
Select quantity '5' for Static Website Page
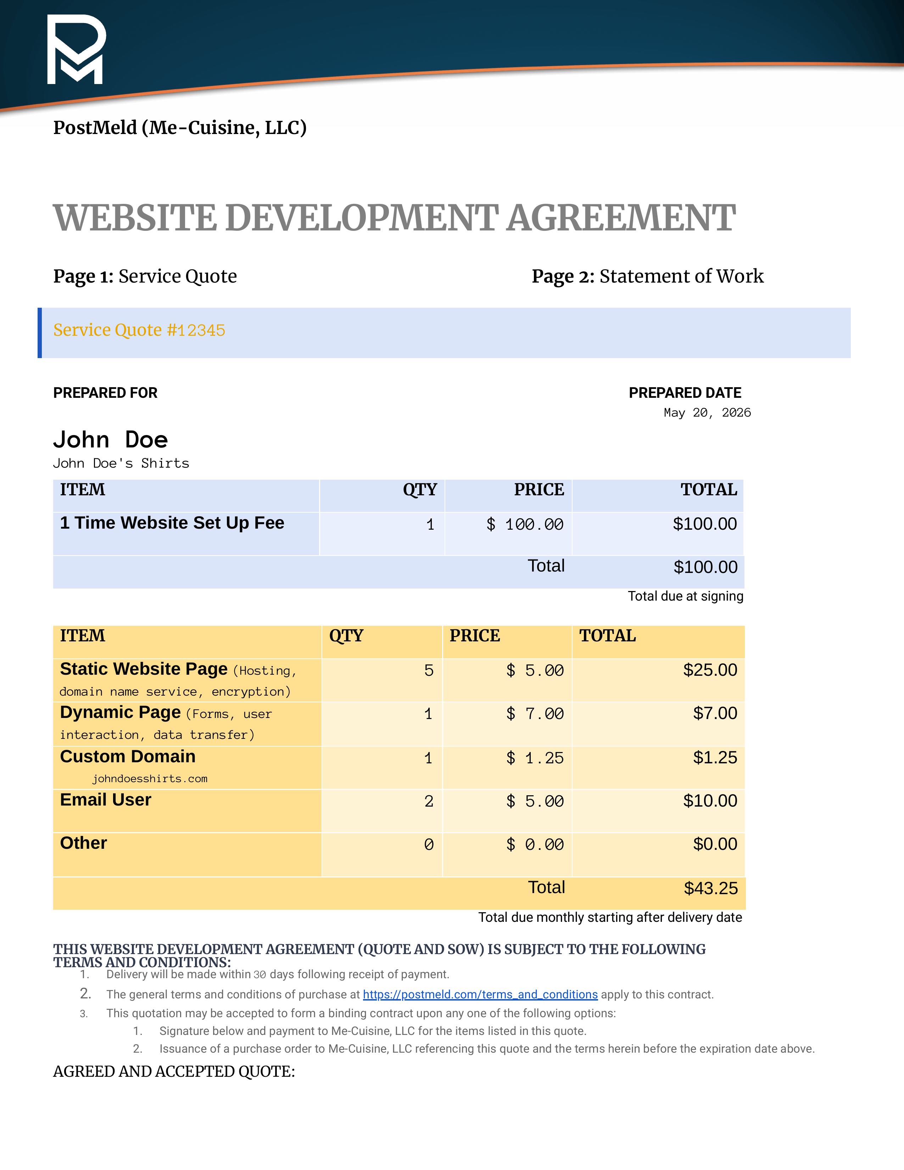click(429, 670)
